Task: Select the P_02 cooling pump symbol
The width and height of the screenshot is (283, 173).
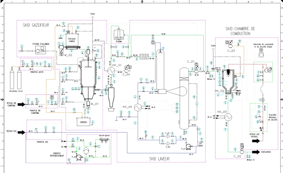Action: coord(79,157)
